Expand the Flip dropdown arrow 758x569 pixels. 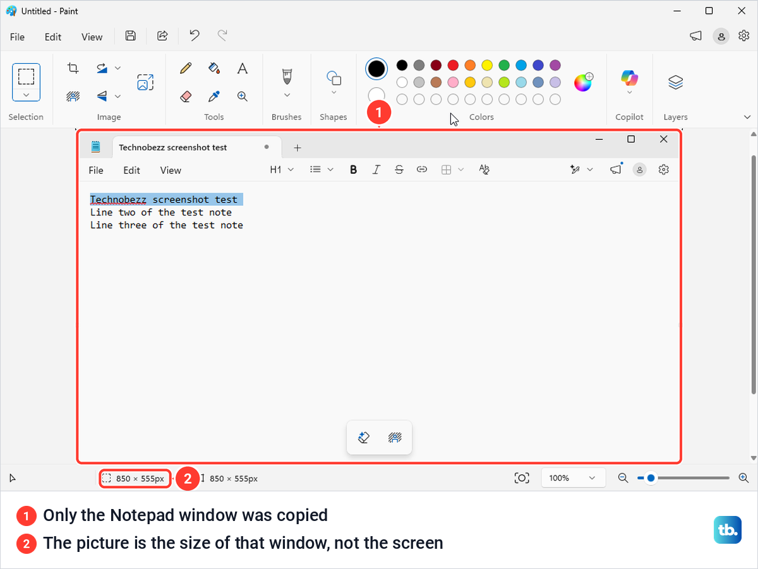point(118,96)
